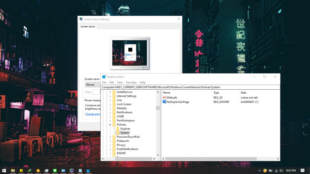
Task: Select the (Default) string value icon
Action: (x=164, y=97)
